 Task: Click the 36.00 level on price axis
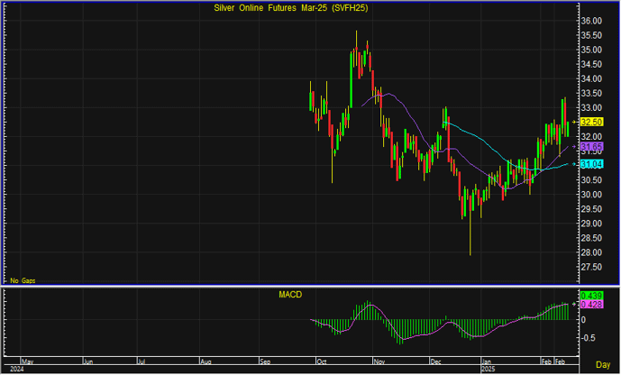[591, 21]
